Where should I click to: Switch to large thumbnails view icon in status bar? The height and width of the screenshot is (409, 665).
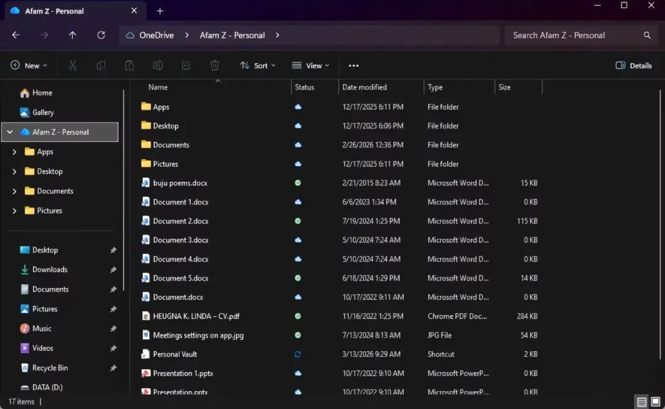[655, 402]
